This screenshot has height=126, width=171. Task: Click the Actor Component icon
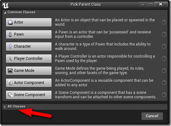10,83
